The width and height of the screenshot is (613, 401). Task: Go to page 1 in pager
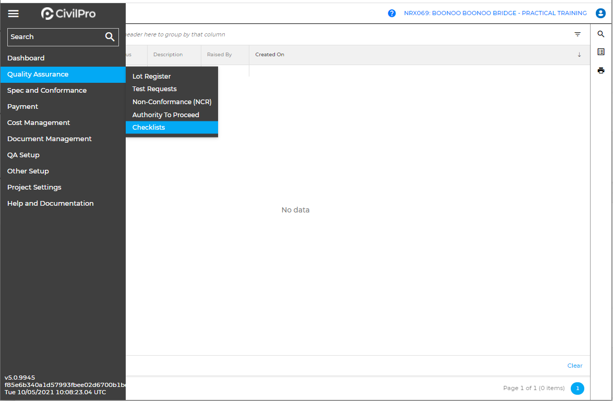(577, 389)
